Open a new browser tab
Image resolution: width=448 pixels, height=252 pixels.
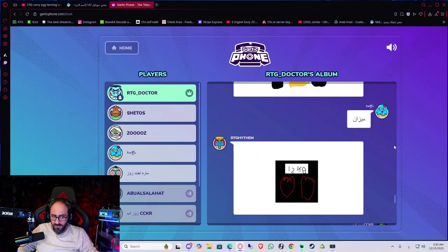[156, 5]
